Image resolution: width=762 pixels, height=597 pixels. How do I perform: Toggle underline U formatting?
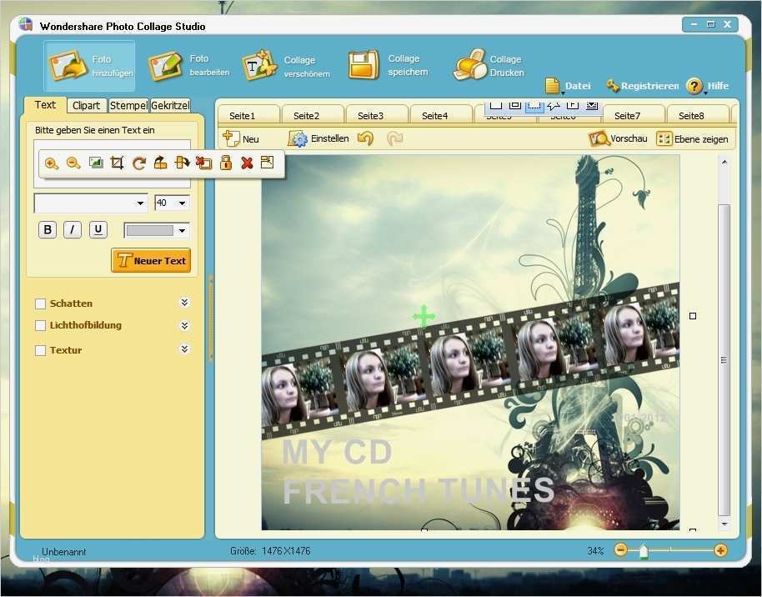(x=98, y=229)
